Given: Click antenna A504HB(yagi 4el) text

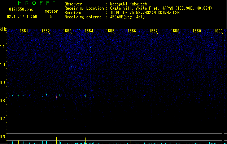Looking at the screenshot, I should pyautogui.click(x=127, y=17).
